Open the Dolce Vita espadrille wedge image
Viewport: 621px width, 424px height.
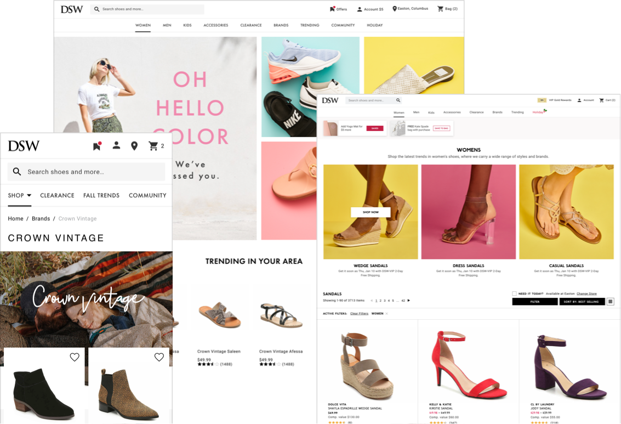coord(367,365)
